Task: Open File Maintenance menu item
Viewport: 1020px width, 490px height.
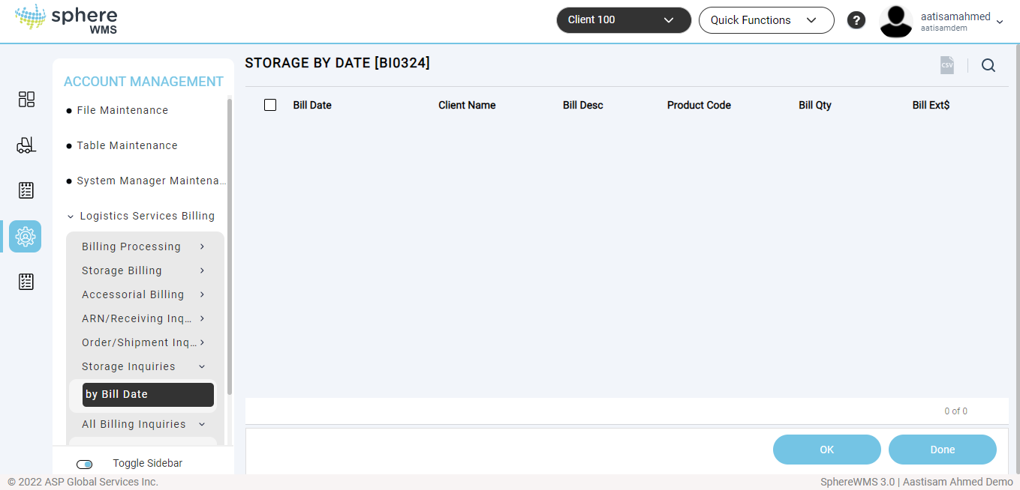Action: click(122, 110)
